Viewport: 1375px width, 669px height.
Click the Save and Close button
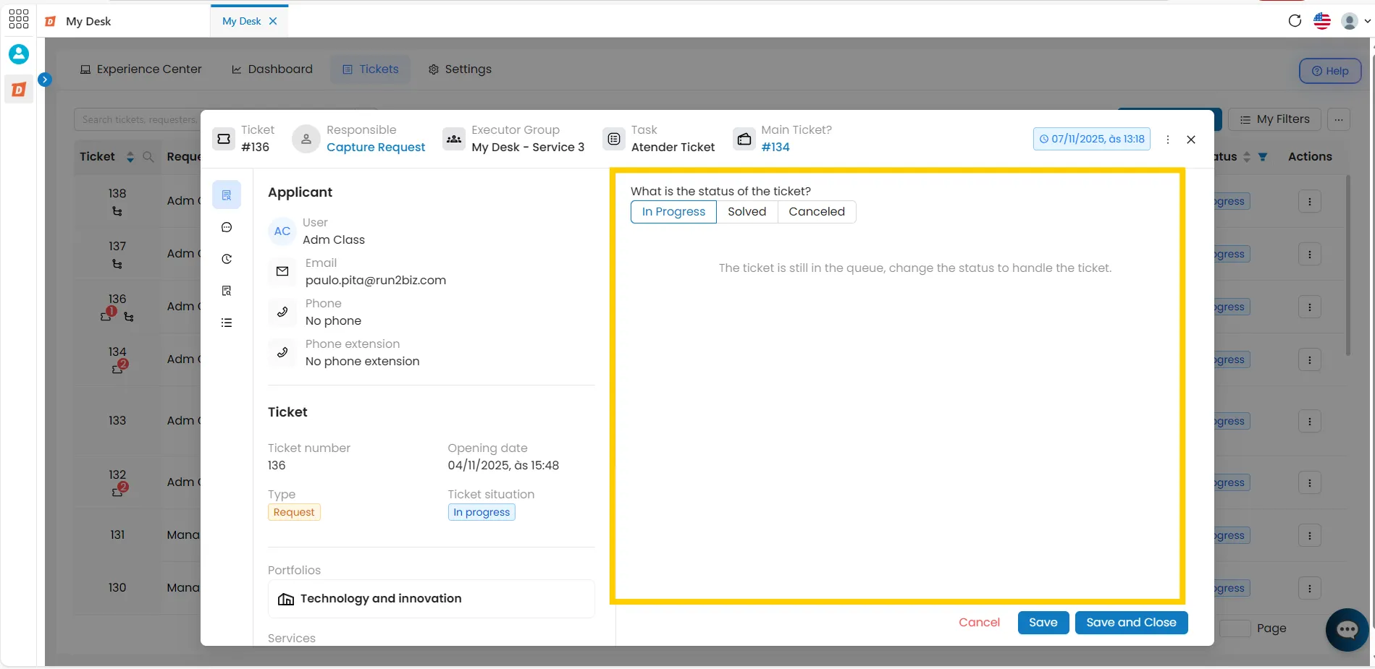click(1131, 623)
